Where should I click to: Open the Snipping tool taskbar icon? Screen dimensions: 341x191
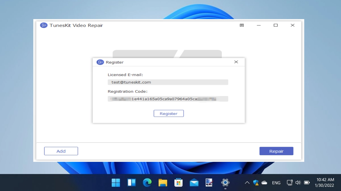(x=210, y=183)
